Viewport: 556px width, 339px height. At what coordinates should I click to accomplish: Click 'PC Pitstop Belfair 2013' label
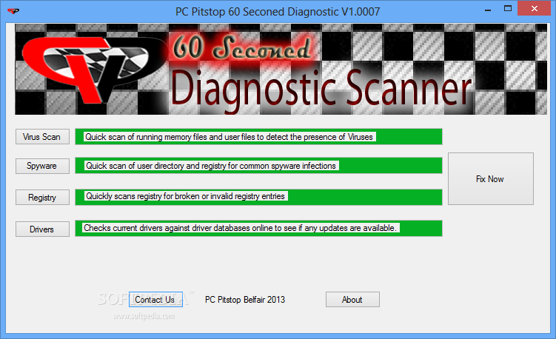pos(245,300)
